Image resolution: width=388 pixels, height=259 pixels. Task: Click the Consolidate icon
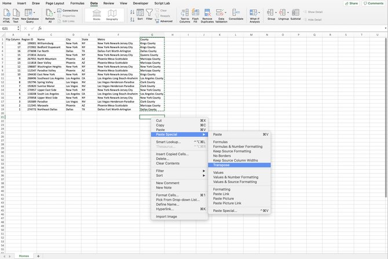click(x=236, y=13)
